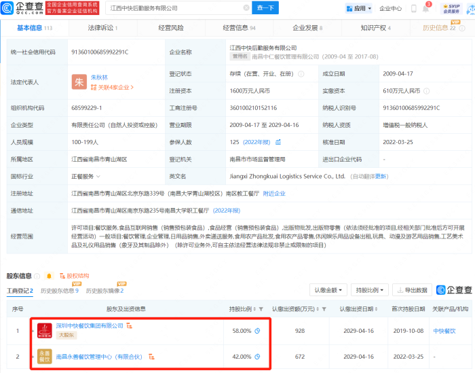
Task: Open the 关联4家企业 link
Action: point(115,88)
